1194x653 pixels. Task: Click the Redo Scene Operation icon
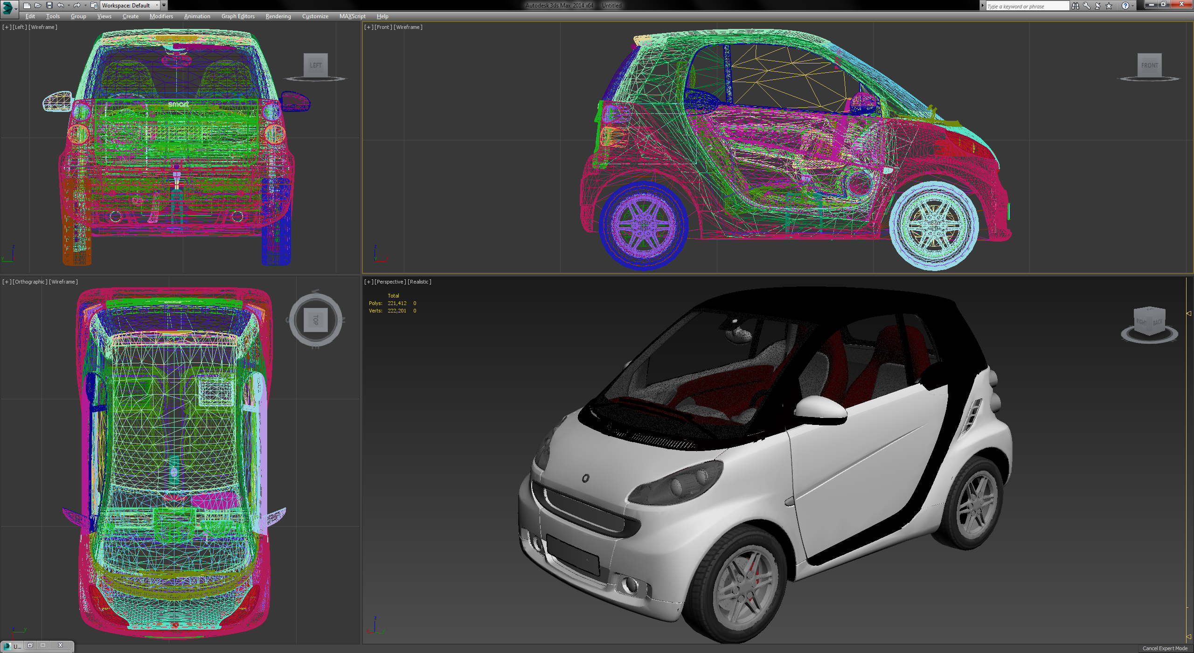(77, 6)
